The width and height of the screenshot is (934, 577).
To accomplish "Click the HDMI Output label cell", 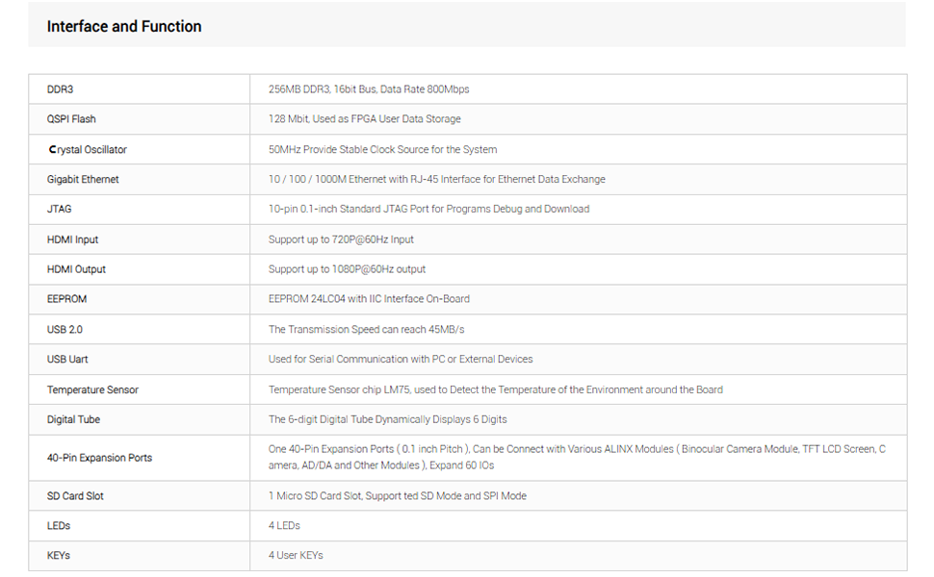I will pyautogui.click(x=76, y=269).
